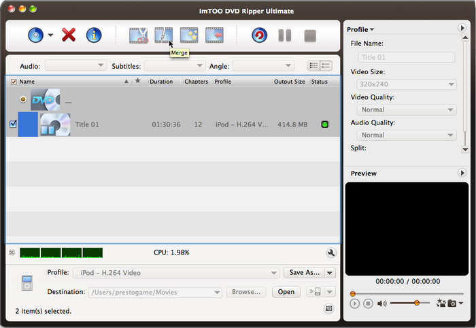Collapse the DVD tree node
This screenshot has height=328, width=476.
(x=22, y=99)
